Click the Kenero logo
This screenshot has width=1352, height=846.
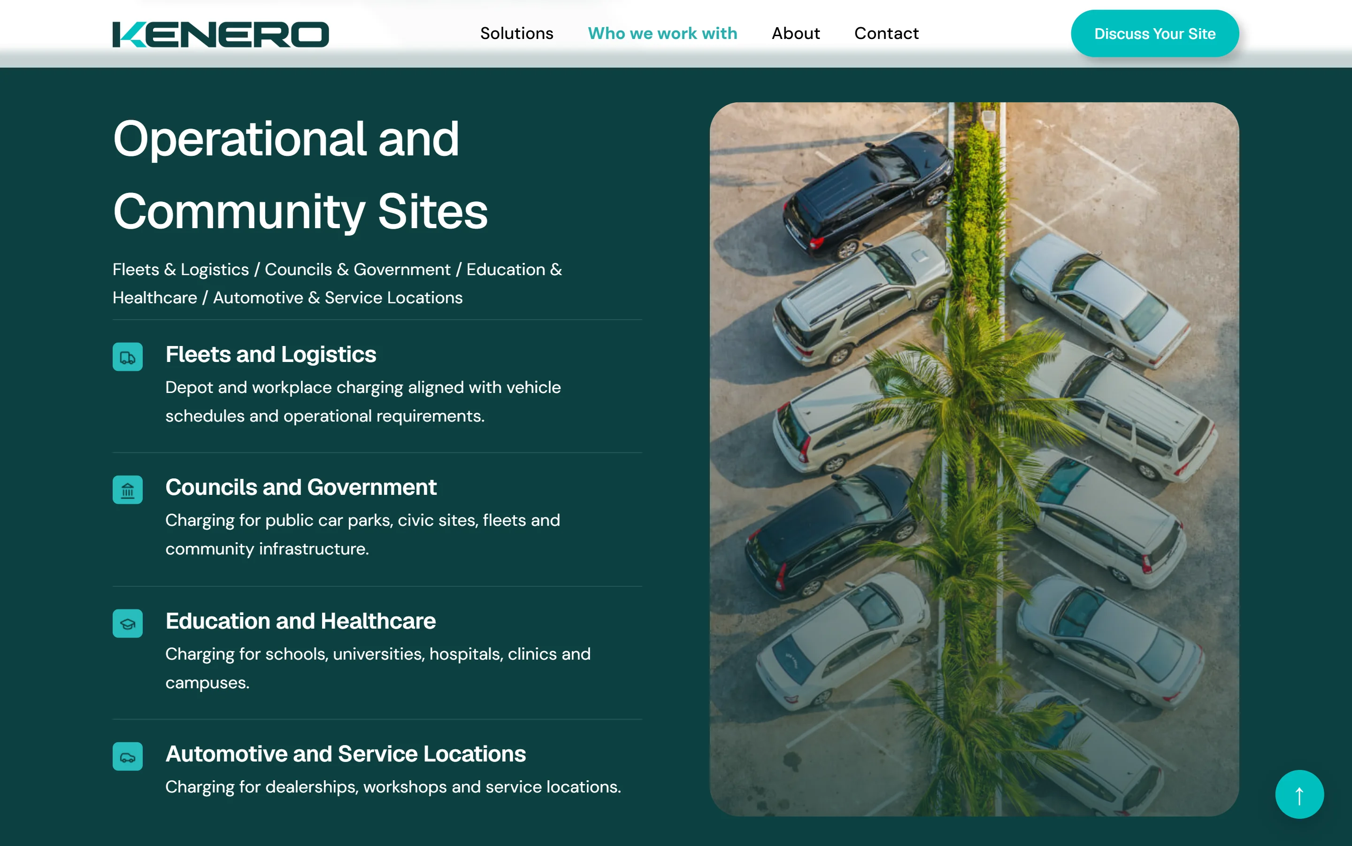(x=220, y=34)
